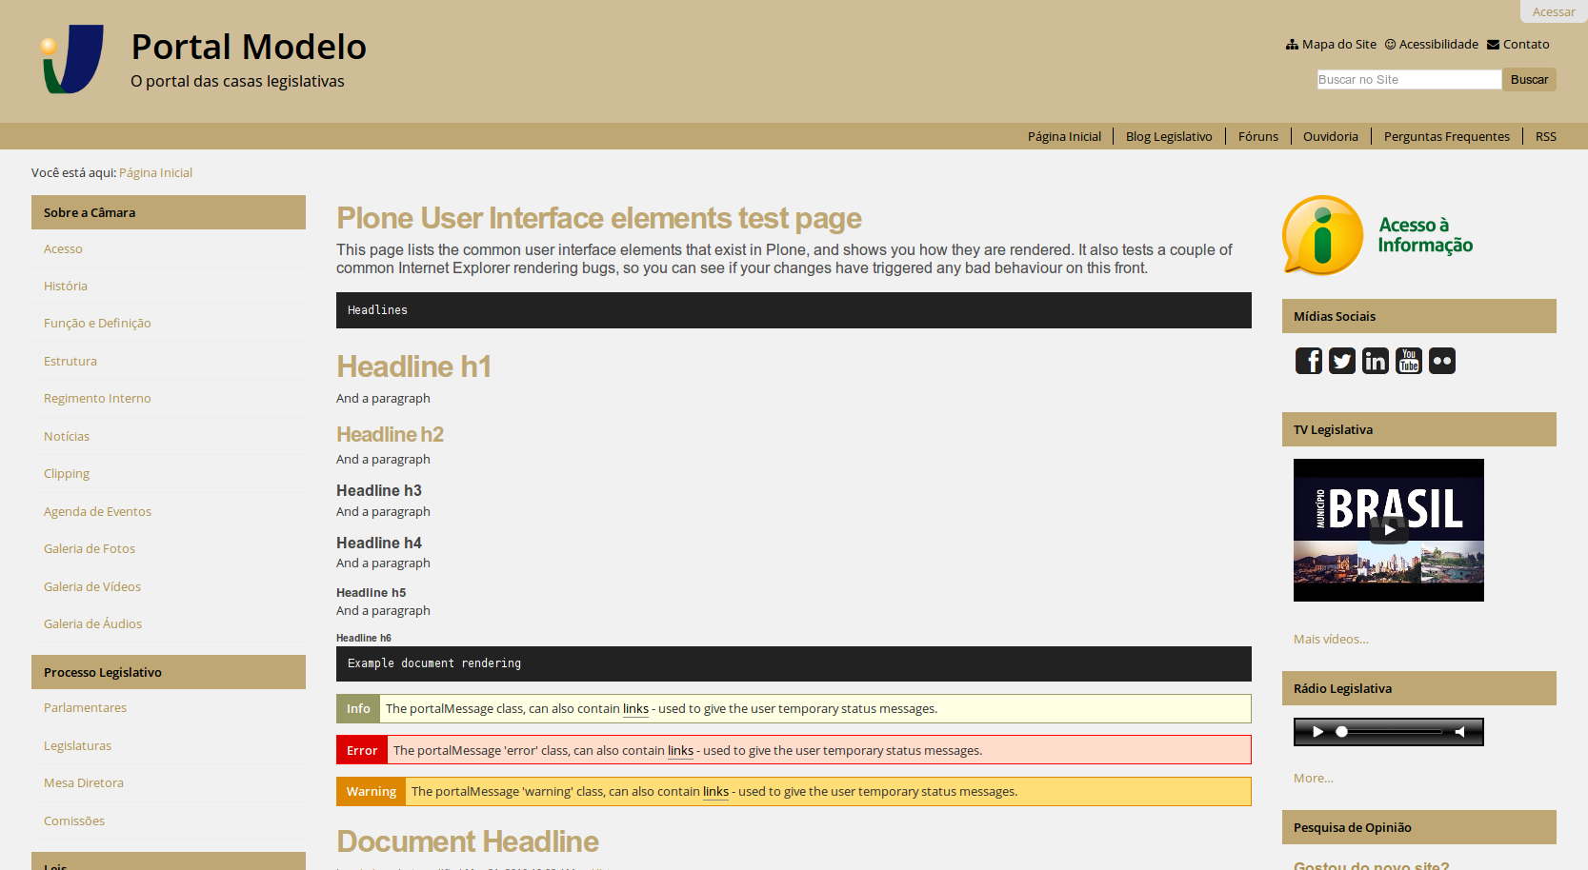Viewport: 1588px width, 870px height.
Task: Open Galeria de Vídeos sidebar link
Action: pos(92,586)
